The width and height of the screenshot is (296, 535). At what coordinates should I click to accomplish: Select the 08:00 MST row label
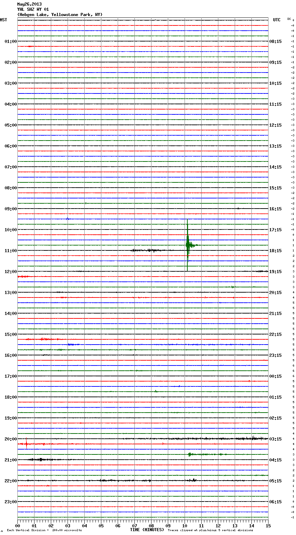[x=11, y=188]
